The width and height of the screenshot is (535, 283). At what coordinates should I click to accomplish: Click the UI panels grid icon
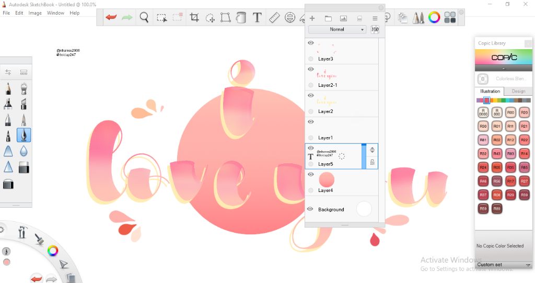point(450,17)
